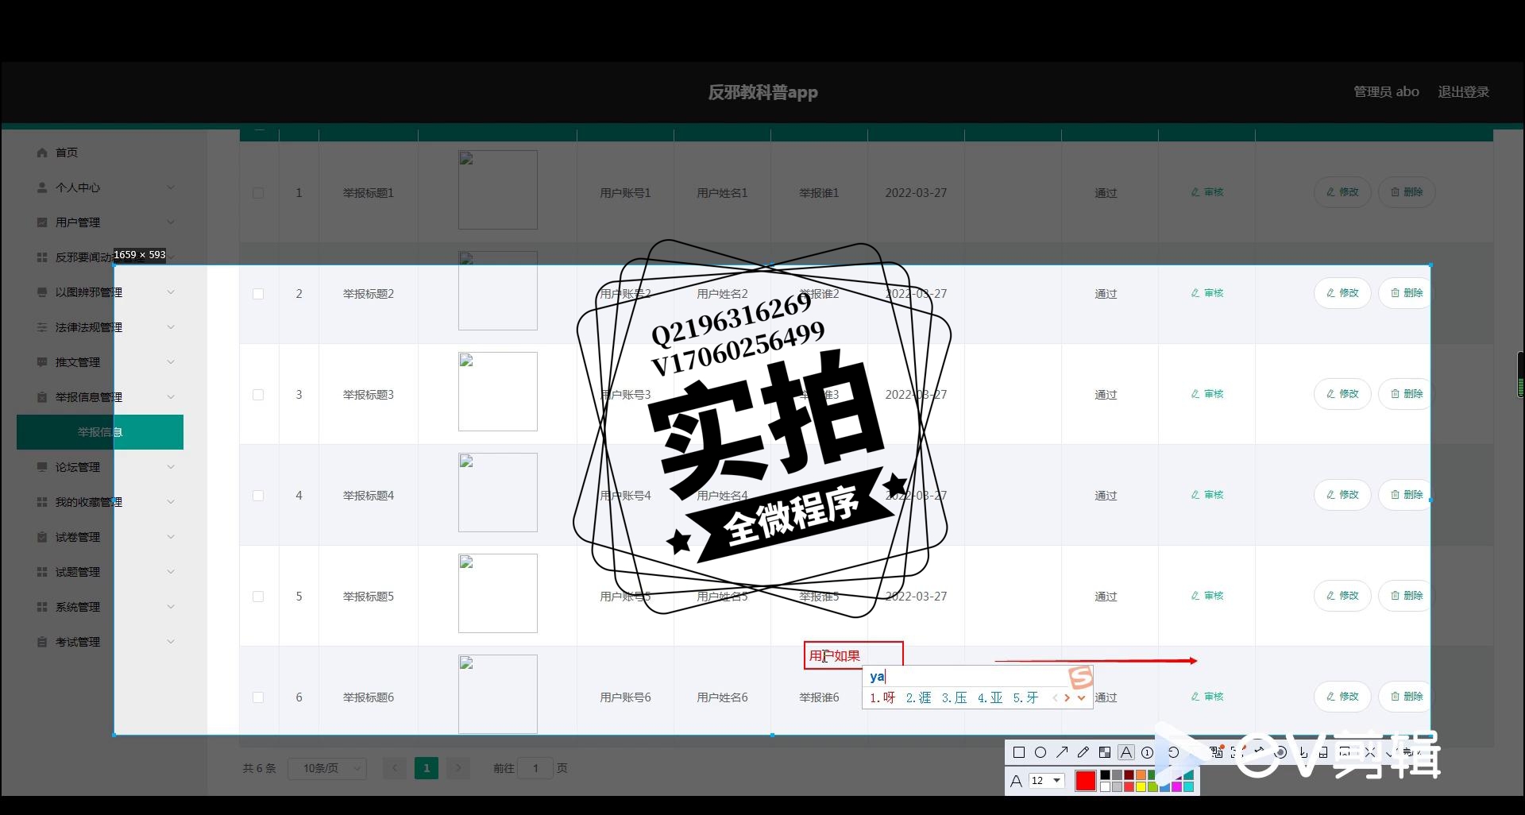Screen dimensions: 1525x815
Task: Click the monitor icon beside 论坛管理
Action: coord(42,467)
